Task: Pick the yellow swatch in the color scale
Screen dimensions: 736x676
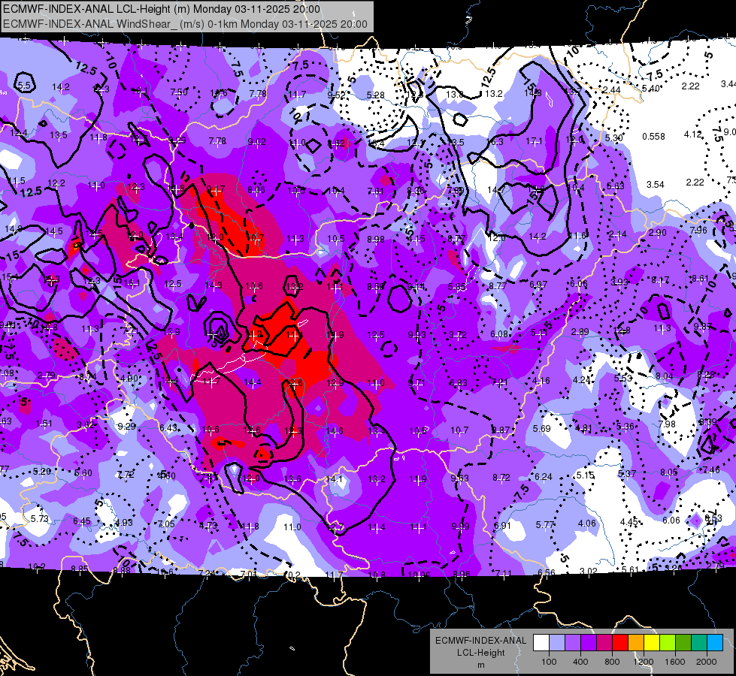Action: point(652,642)
